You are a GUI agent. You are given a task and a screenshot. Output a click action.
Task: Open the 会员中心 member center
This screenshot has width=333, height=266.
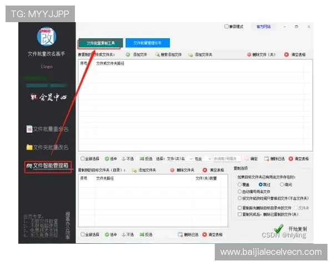click(49, 97)
